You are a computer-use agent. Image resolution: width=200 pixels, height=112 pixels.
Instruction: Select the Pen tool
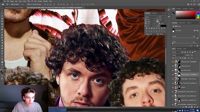coord(2,51)
